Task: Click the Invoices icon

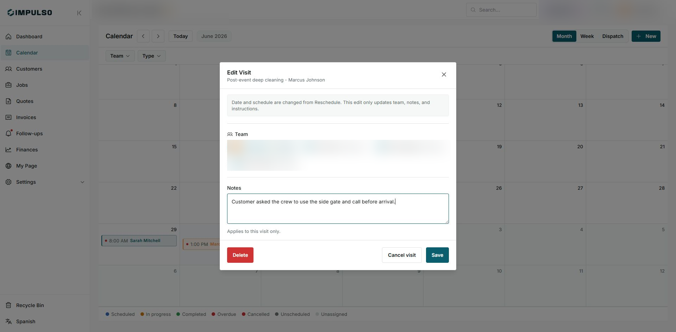Action: point(8,117)
